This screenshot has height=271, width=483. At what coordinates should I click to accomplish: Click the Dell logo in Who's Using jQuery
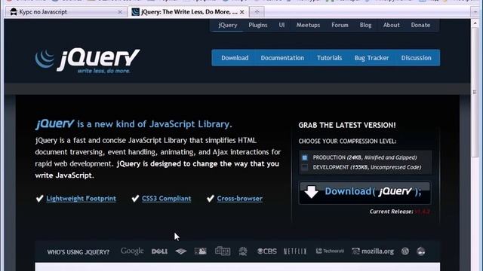click(159, 251)
